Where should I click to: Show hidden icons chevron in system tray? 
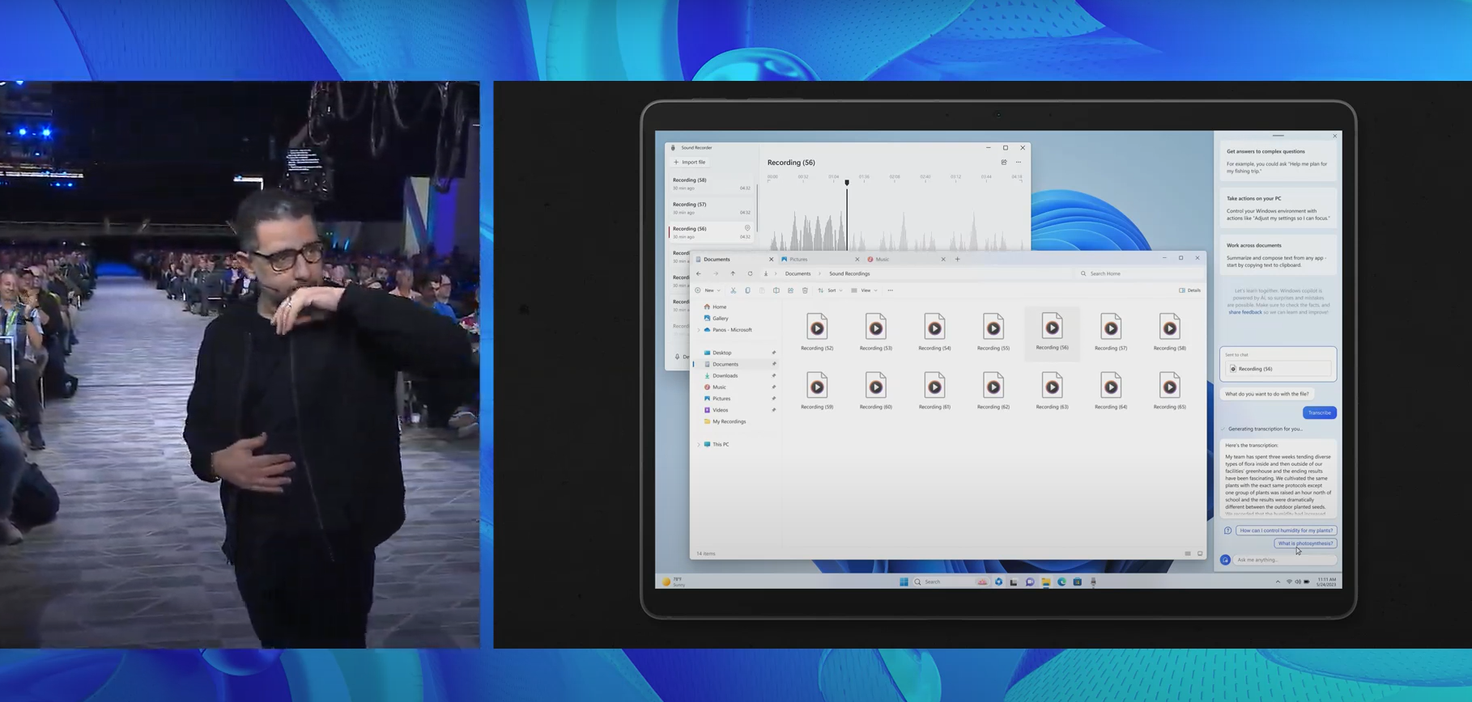click(x=1278, y=581)
